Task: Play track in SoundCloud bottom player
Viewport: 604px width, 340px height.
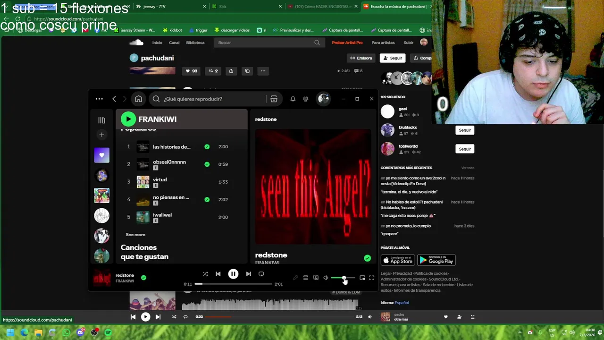Action: [145, 317]
